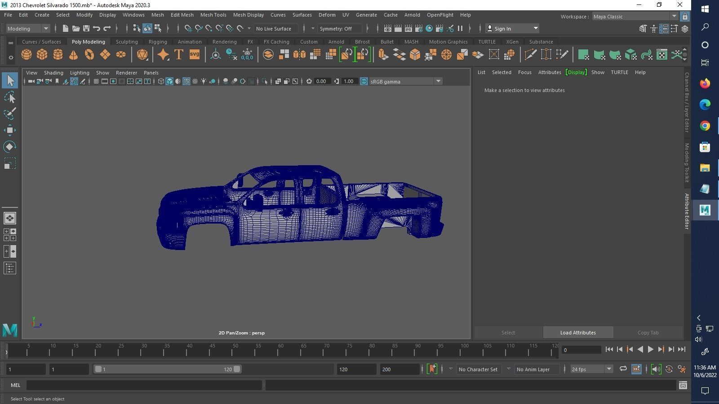
Task: Open the viewport Shading menu
Action: tap(53, 72)
